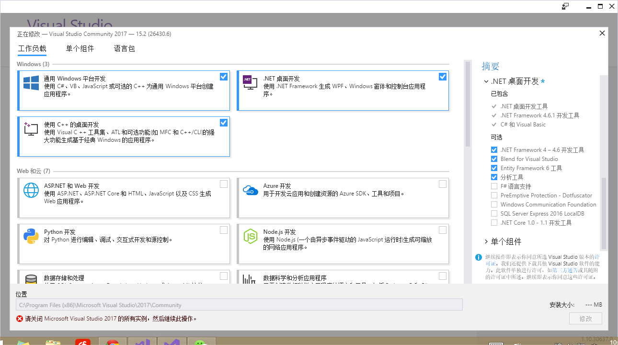The width and height of the screenshot is (618, 345).
Task: Check the Node.js 开发 workload
Action: pos(443,230)
